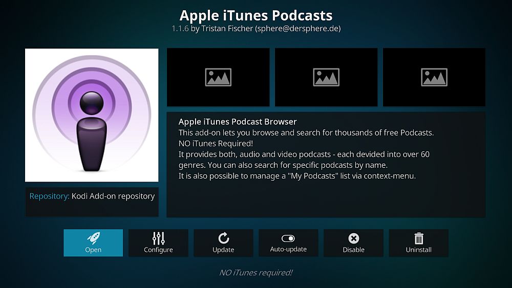This screenshot has height=288, width=512.
Task: Click the 'My Podcasts' list description line
Action: coord(297,176)
